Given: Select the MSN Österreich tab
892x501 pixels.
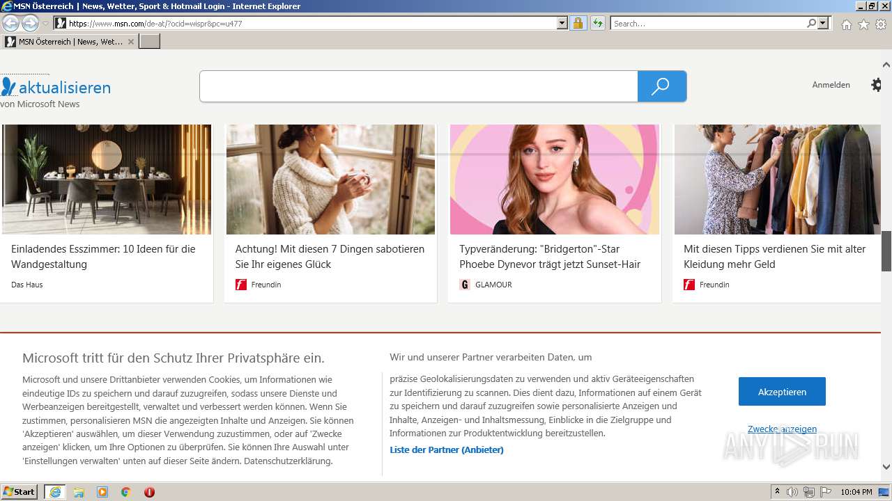Looking at the screenshot, I should [x=70, y=41].
